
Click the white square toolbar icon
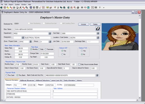(x=17, y=8)
